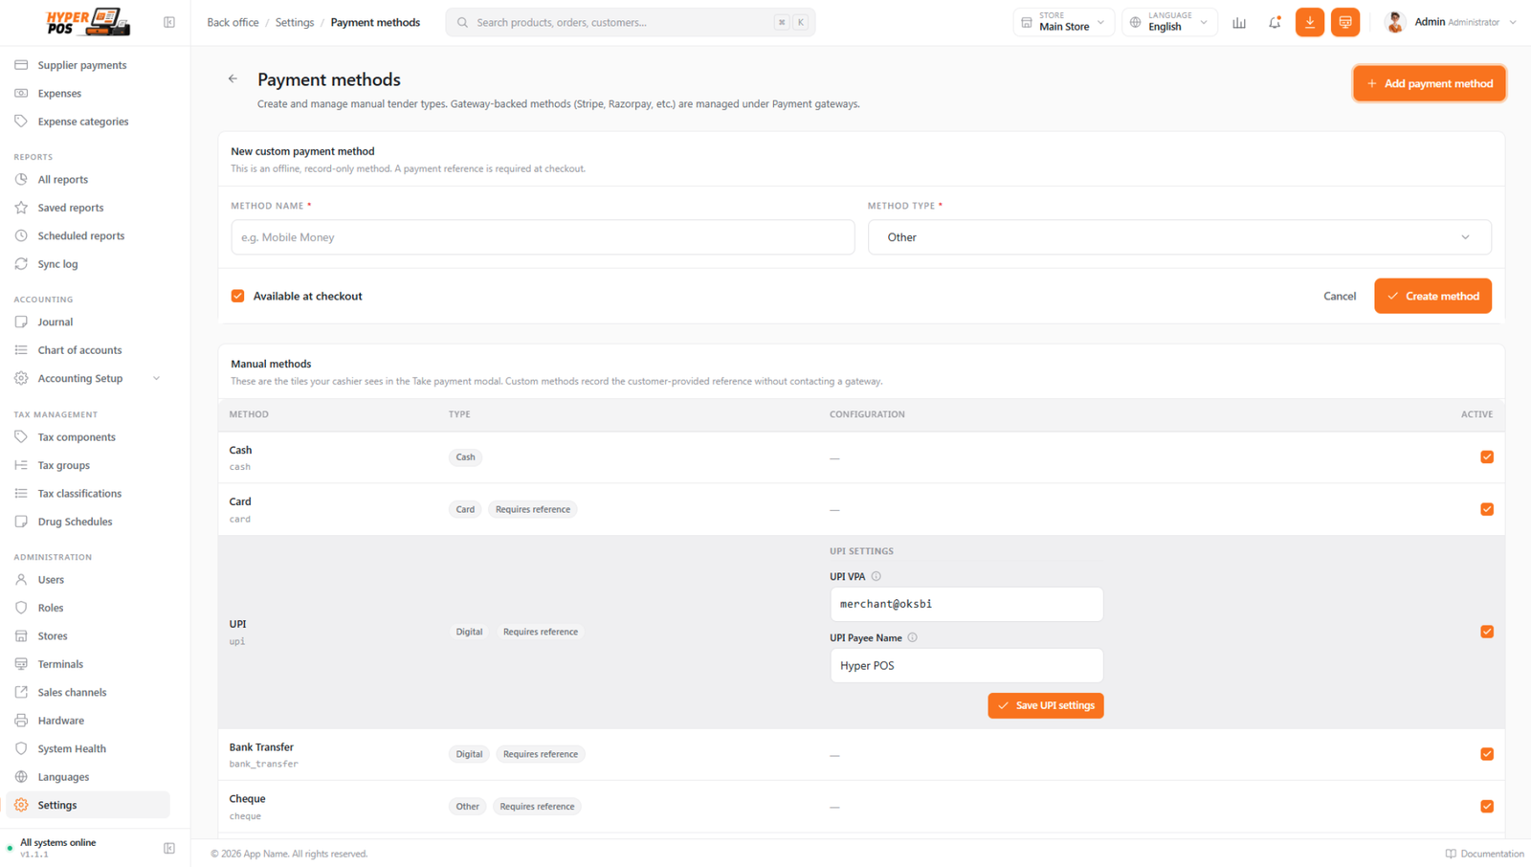The height and width of the screenshot is (867, 1531).
Task: Open Tax components page
Action: tap(87, 437)
